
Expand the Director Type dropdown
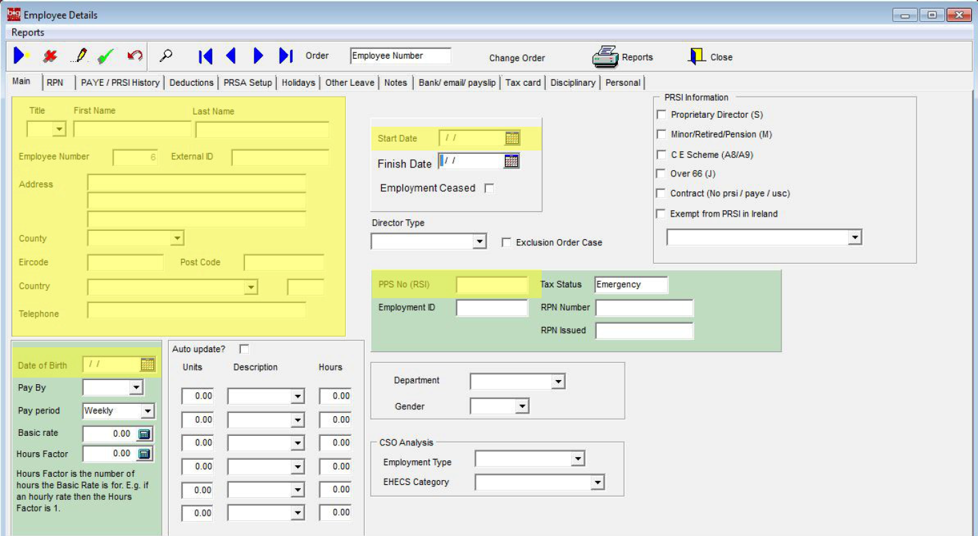[x=479, y=241]
